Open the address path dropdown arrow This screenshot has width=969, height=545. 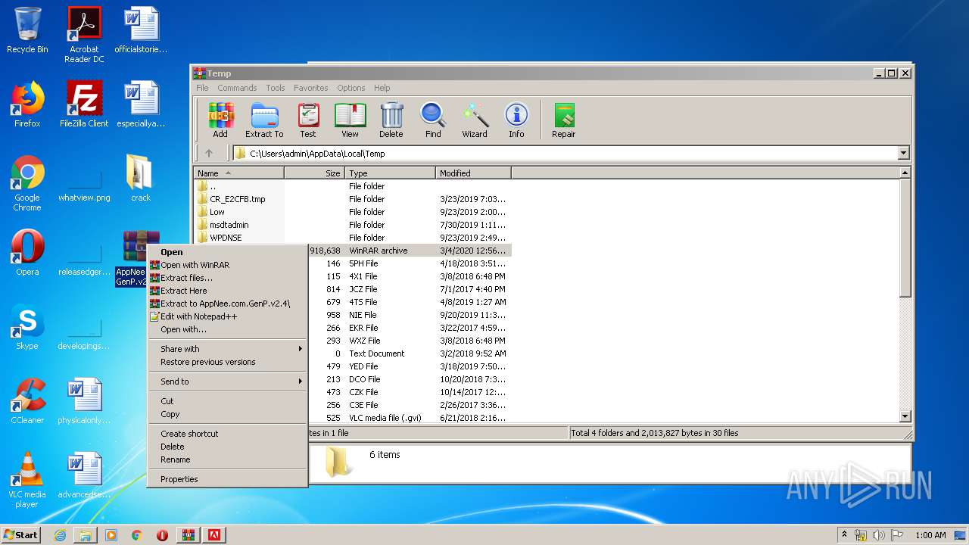point(902,154)
